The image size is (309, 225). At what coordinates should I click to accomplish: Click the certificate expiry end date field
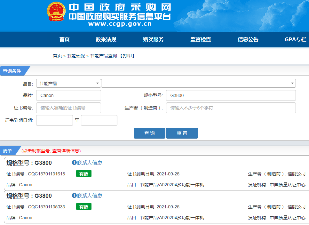pos(99,120)
